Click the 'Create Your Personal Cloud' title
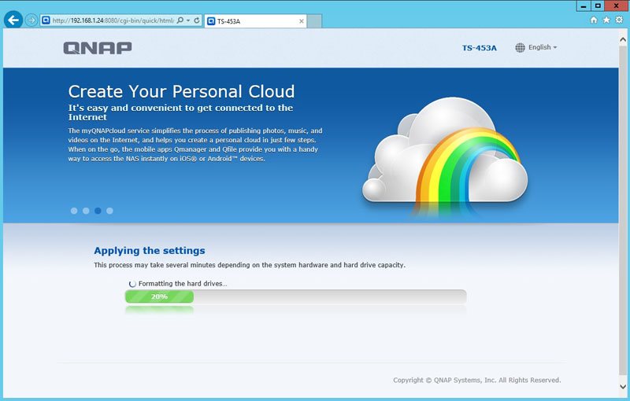Viewport: 630px width, 401px height. click(181, 91)
